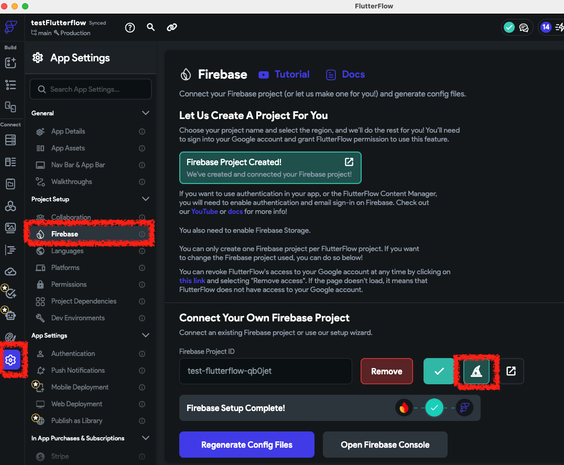Open the Media Assets image icon
This screenshot has height=465, width=564.
coord(10,228)
